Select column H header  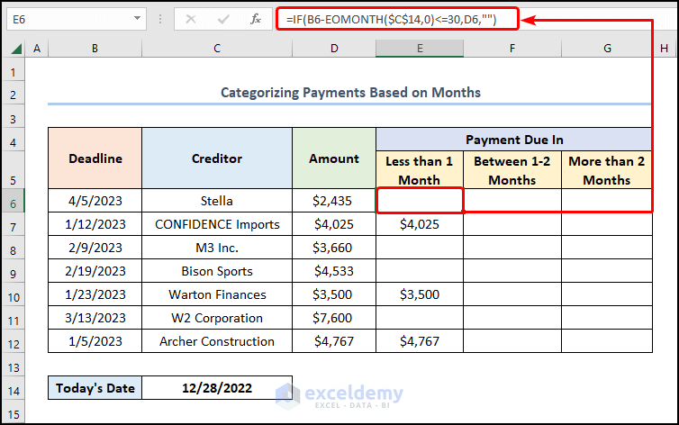coord(664,49)
